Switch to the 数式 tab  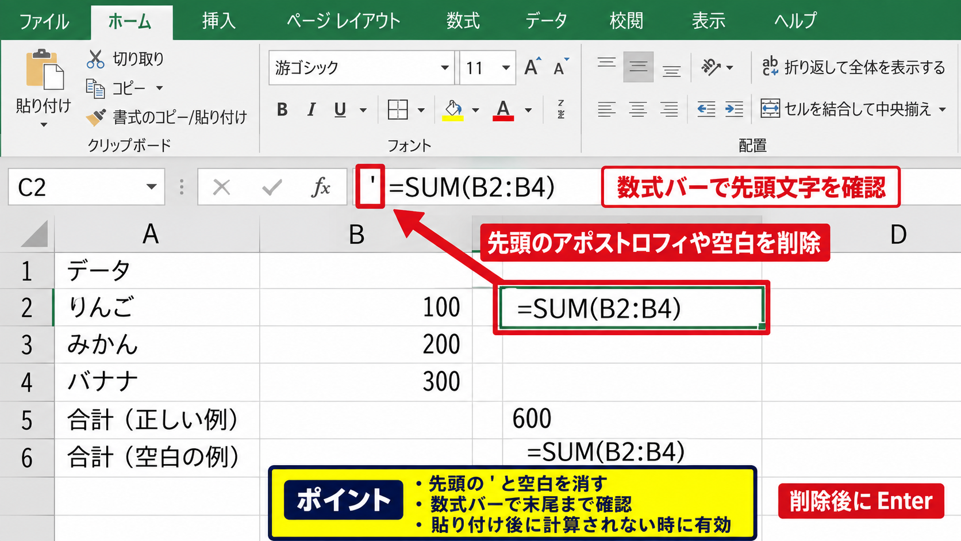point(463,21)
